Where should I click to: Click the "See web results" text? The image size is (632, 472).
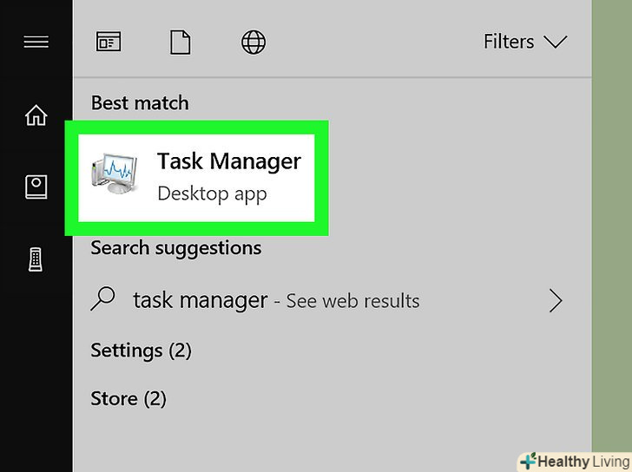352,302
